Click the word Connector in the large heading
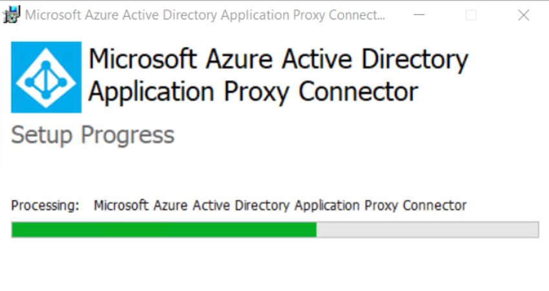 pos(358,92)
